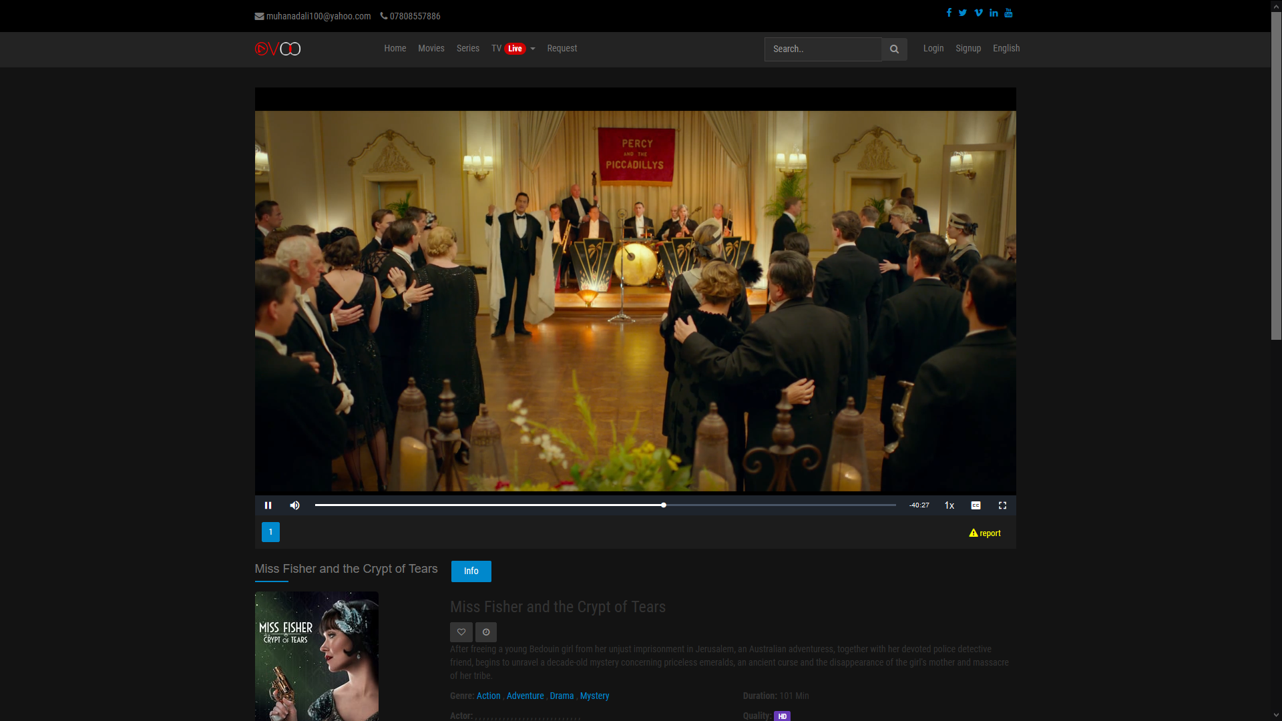Open the YouTube channel icon

click(1008, 12)
